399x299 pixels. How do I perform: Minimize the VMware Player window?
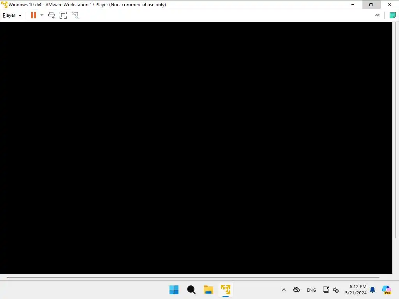353,5
